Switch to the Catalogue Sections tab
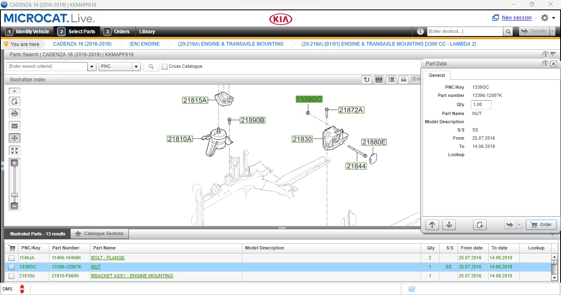The width and height of the screenshot is (561, 295). tap(99, 234)
